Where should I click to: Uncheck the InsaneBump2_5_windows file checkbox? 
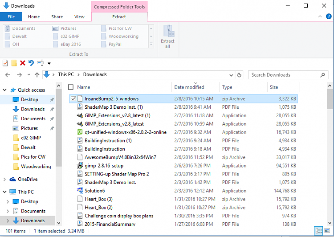click(73, 98)
